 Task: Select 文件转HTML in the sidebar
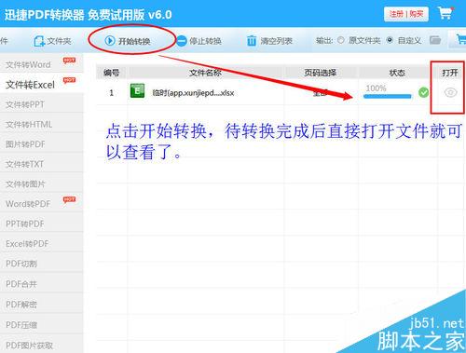(42, 124)
